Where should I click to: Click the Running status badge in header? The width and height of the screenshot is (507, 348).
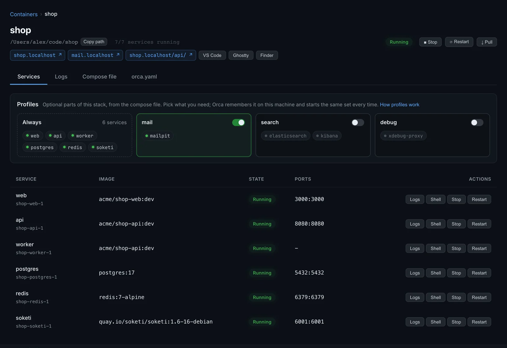399,42
